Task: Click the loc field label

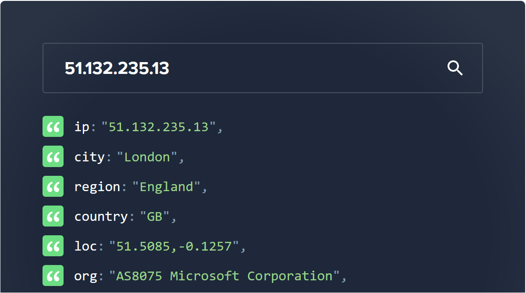Action: tap(85, 246)
